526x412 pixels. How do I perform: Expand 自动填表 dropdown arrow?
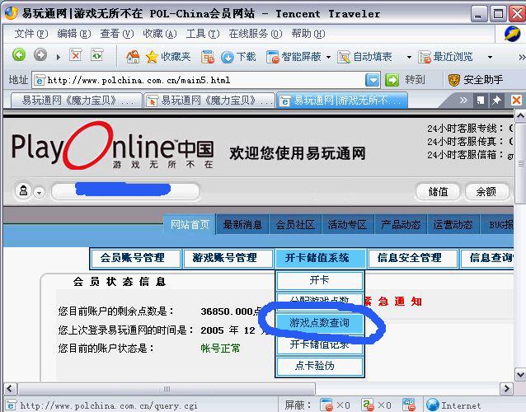pos(409,58)
